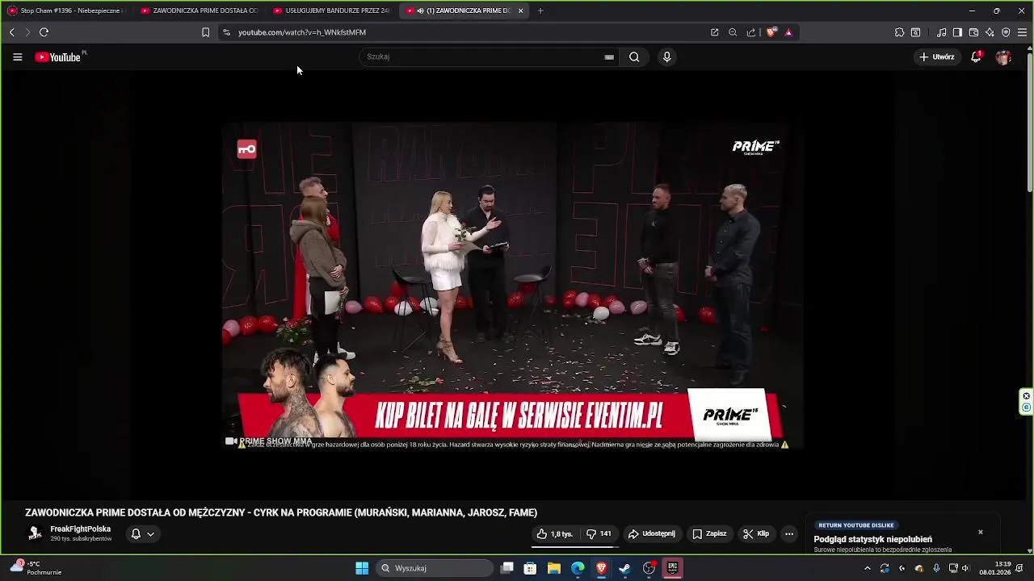The width and height of the screenshot is (1034, 581).
Task: Click the zoom-out magnifier in address bar
Action: point(733,32)
